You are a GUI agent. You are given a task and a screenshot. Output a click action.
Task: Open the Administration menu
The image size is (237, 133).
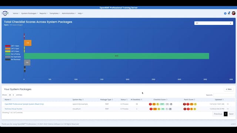point(69,13)
